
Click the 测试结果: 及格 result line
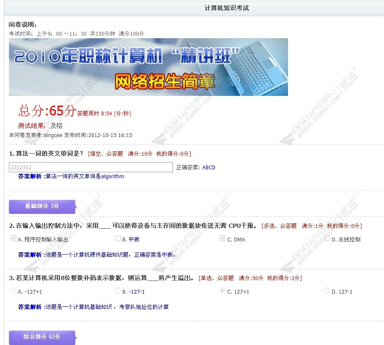[x=40, y=126]
